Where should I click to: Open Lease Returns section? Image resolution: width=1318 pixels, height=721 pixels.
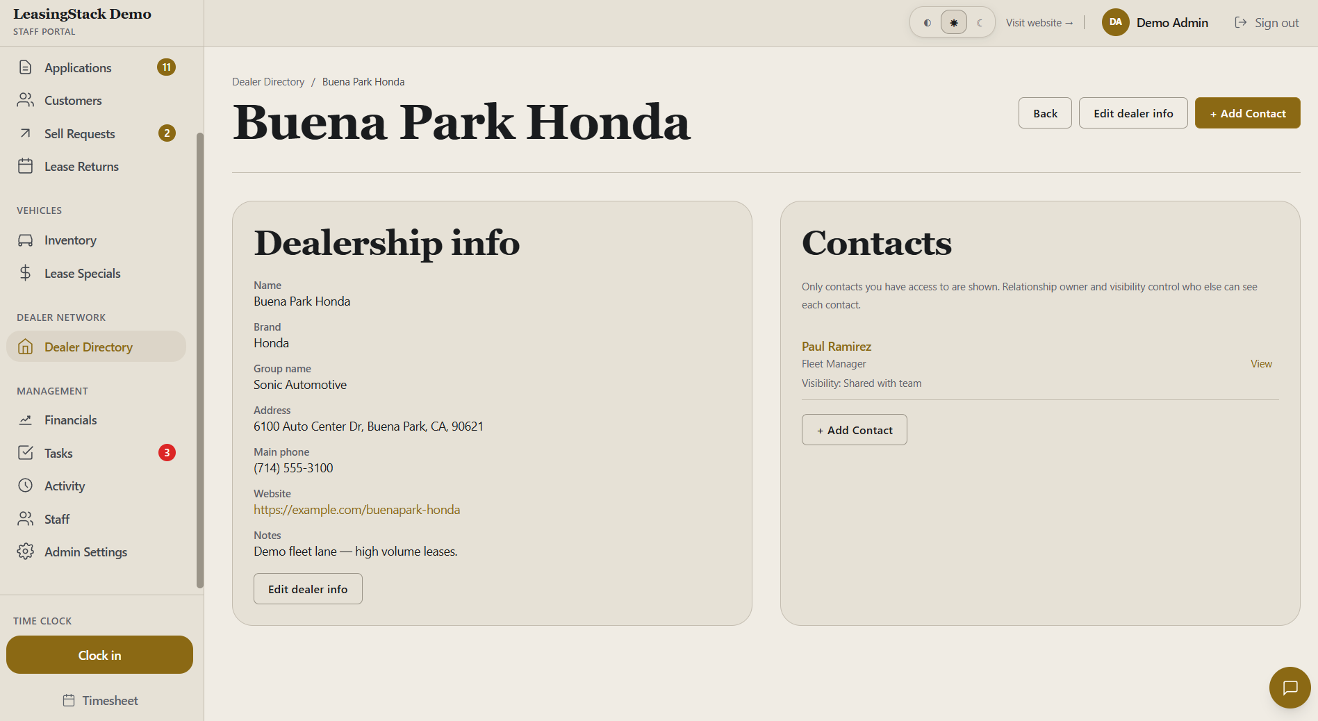click(x=97, y=166)
